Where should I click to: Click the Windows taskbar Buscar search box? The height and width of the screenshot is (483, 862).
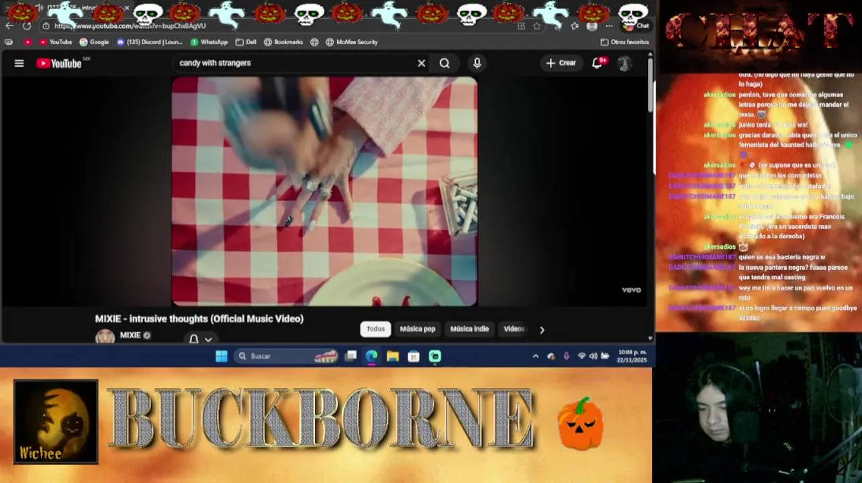tap(286, 356)
